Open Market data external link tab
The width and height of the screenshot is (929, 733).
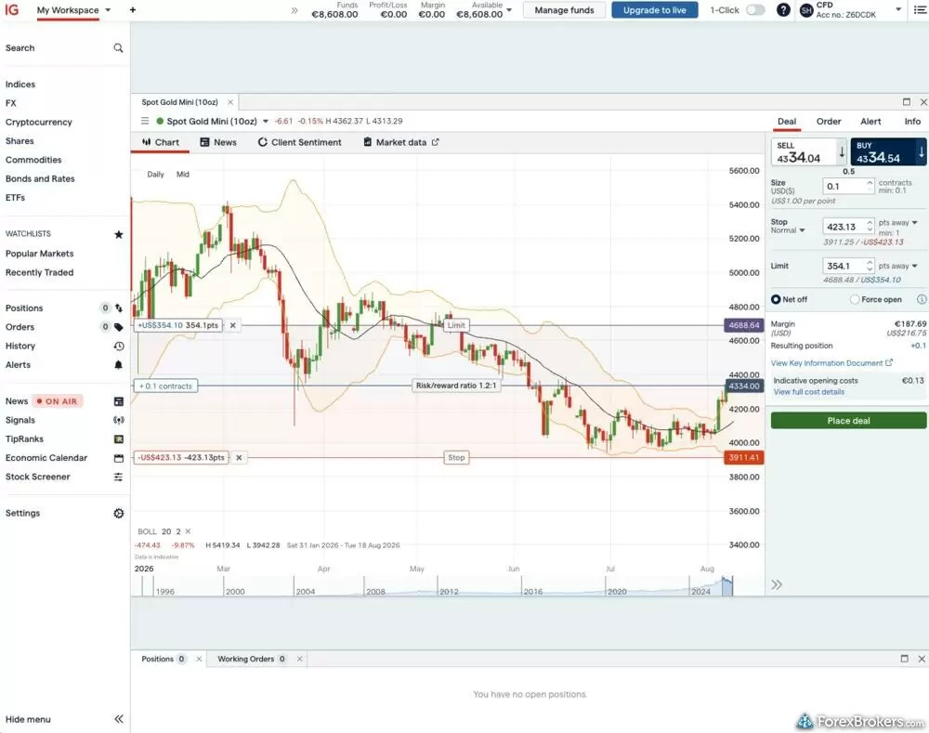[401, 142]
